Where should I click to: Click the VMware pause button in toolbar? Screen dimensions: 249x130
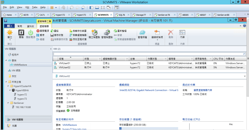tap(52, 7)
